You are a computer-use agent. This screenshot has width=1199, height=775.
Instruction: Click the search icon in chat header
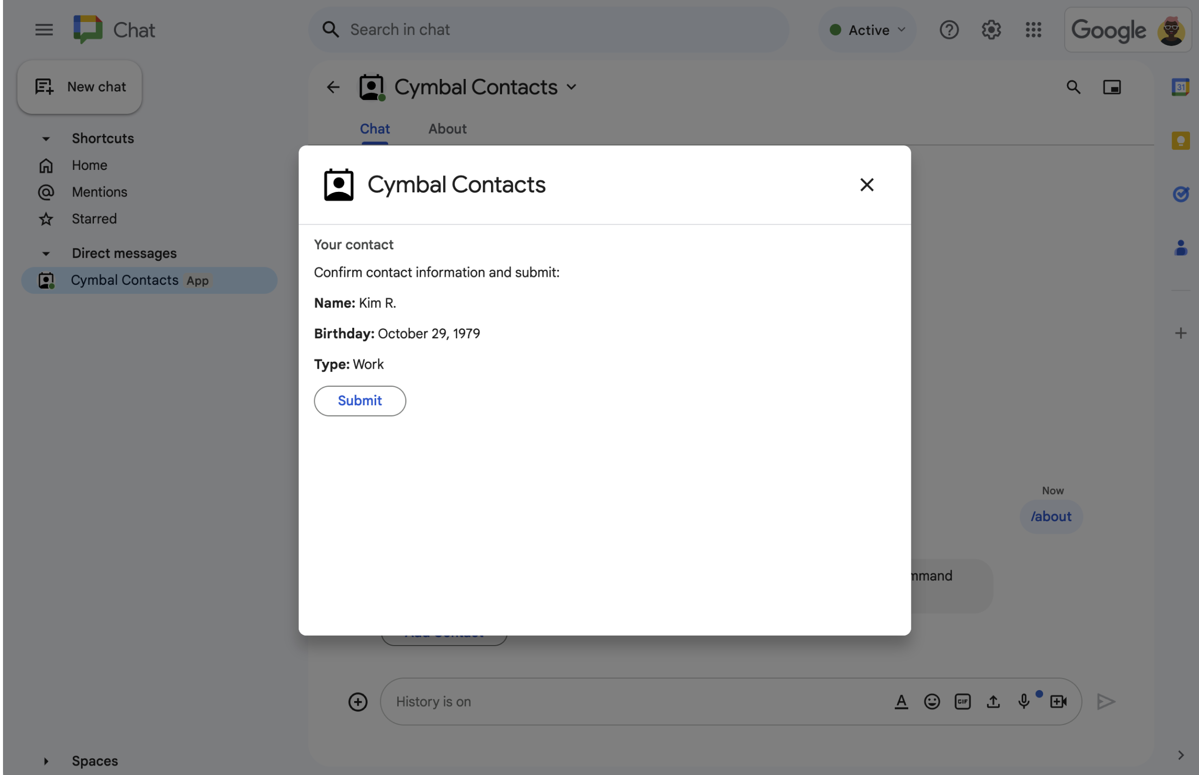click(x=1073, y=87)
